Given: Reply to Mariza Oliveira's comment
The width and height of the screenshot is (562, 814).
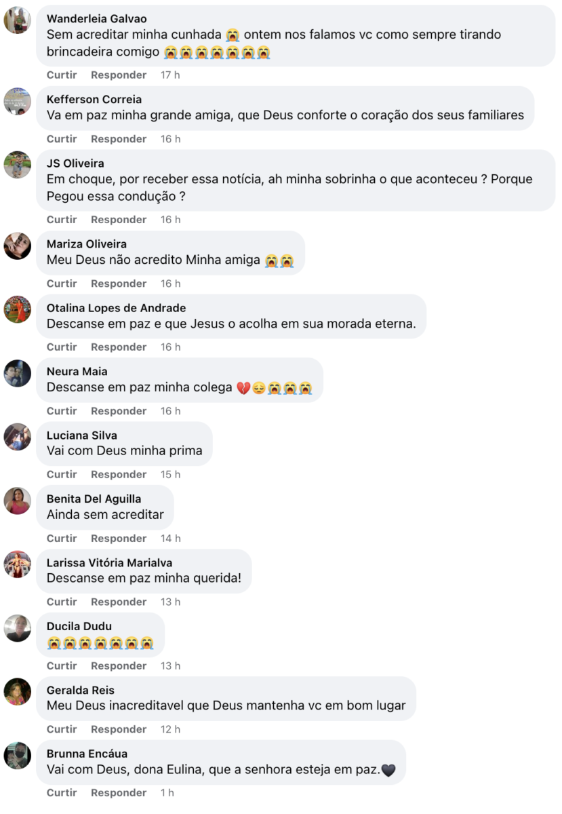Looking at the screenshot, I should click(x=119, y=283).
